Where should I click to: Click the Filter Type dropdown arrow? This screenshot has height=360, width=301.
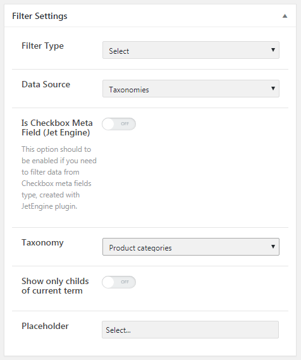click(273, 50)
